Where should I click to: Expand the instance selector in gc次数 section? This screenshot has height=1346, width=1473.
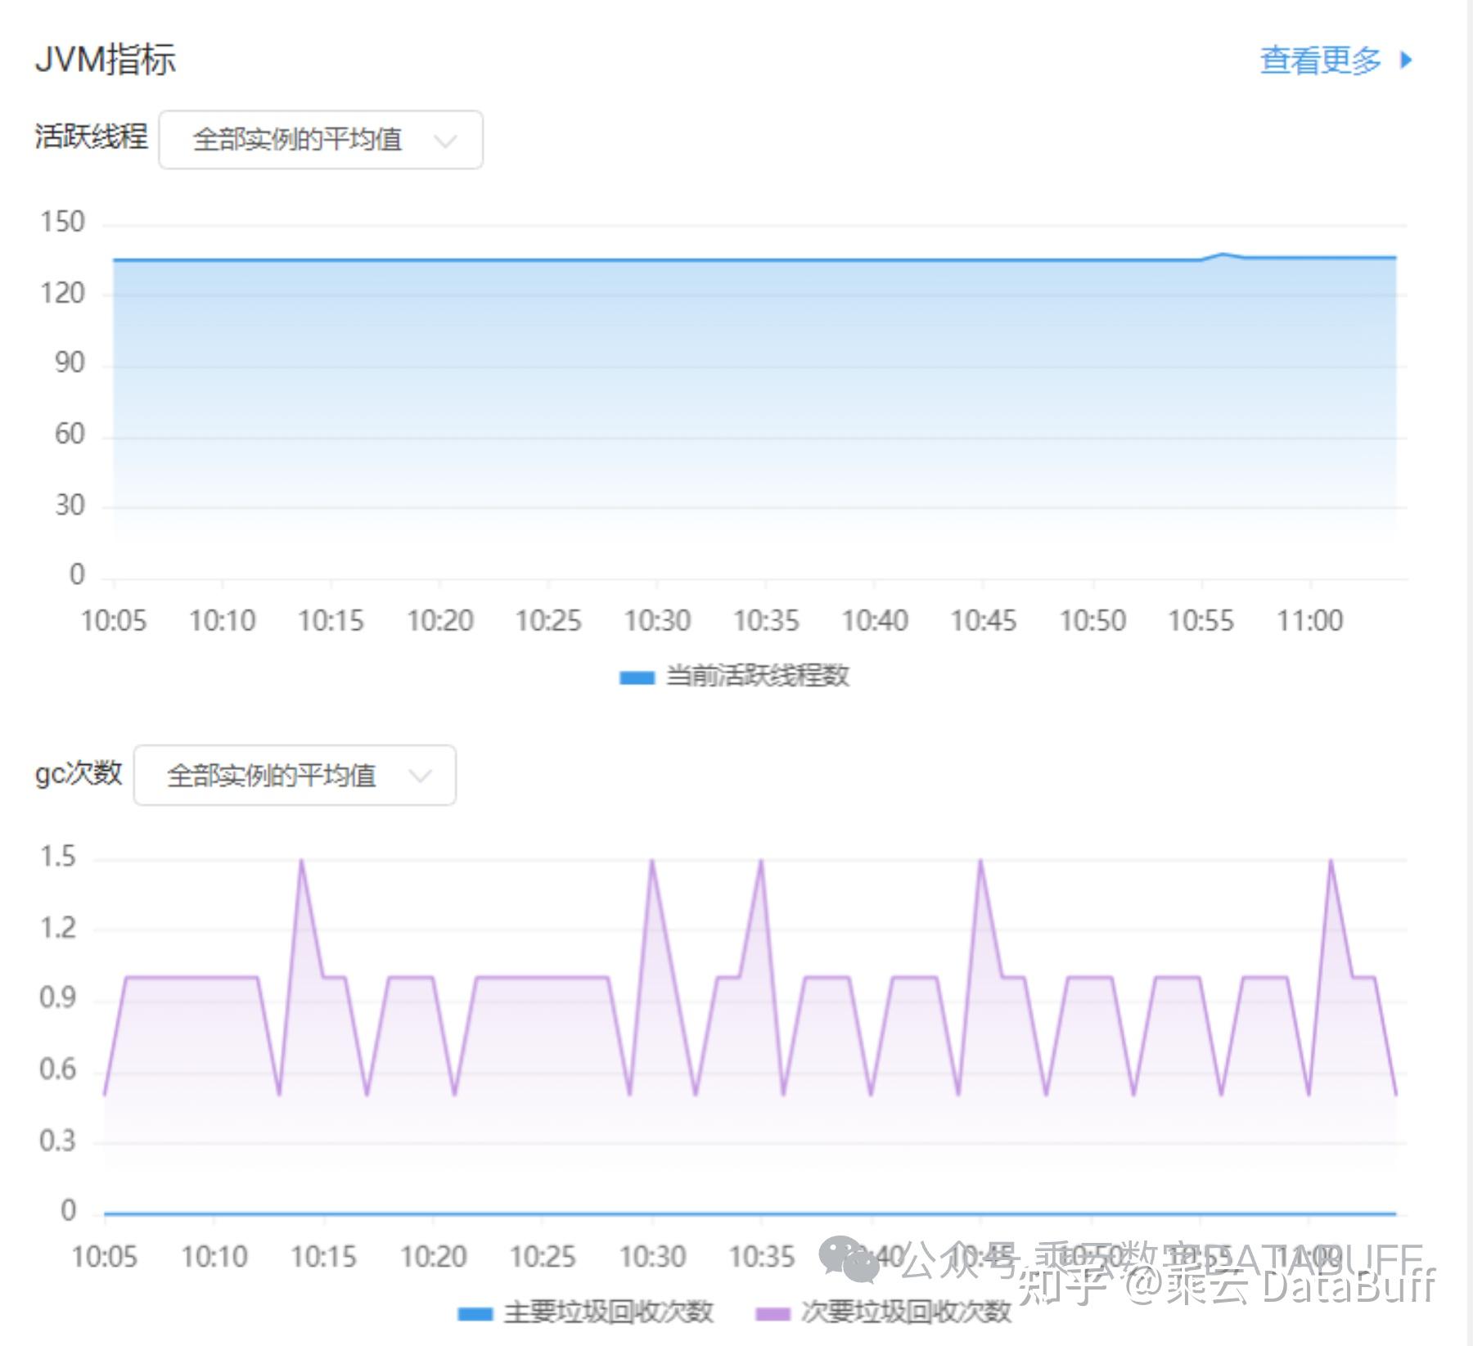coord(295,777)
